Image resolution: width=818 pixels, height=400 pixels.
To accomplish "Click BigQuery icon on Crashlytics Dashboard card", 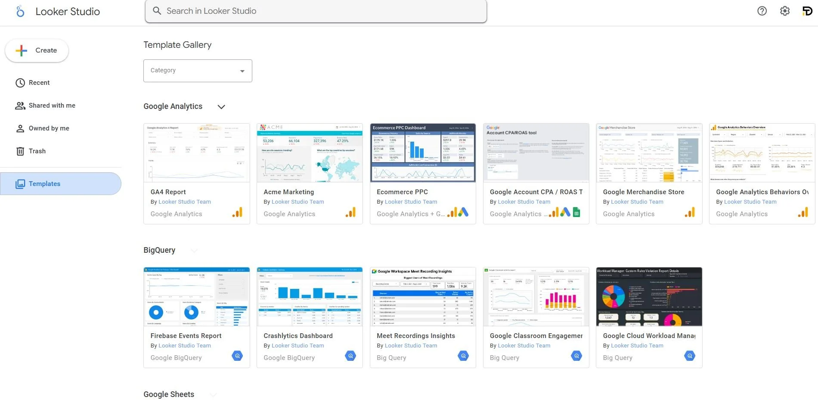I will pyautogui.click(x=350, y=356).
